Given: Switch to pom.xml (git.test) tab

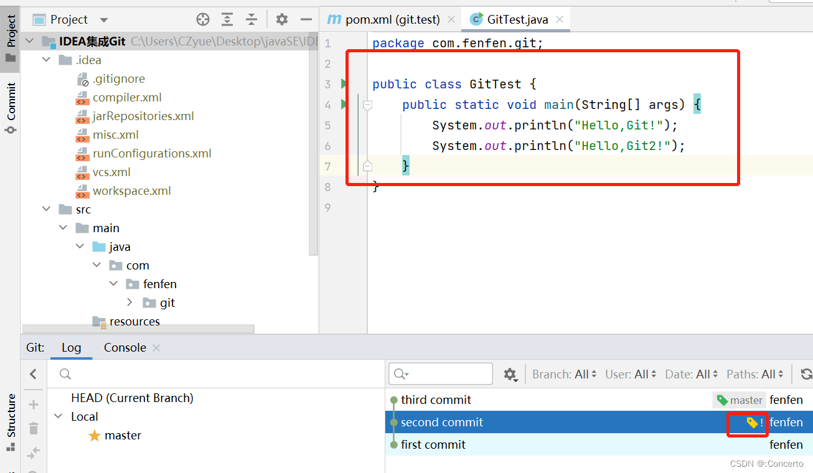Looking at the screenshot, I should coord(392,19).
